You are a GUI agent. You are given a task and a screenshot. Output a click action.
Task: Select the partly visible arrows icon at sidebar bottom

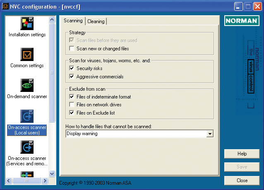pyautogui.click(x=27, y=174)
